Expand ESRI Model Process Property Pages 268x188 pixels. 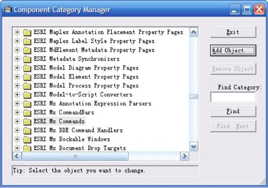pyautogui.click(x=17, y=85)
